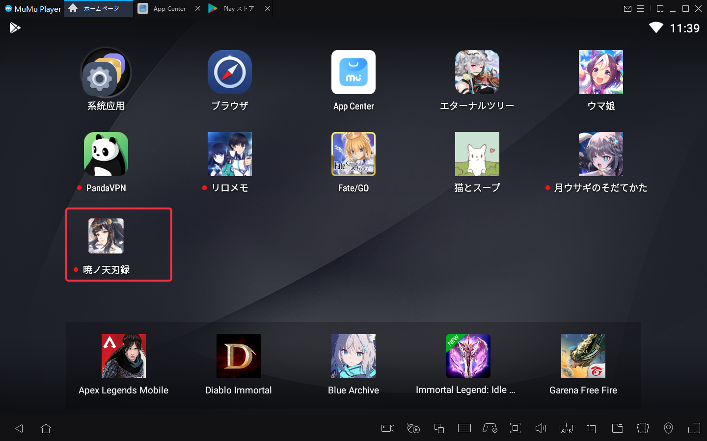
Task: Click the install APK icon
Action: pyautogui.click(x=567, y=428)
